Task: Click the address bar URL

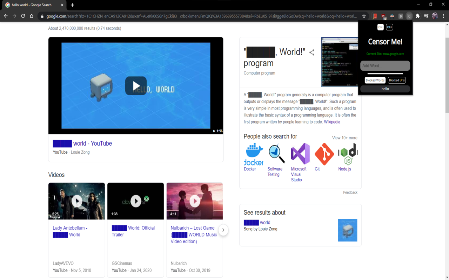Action: (201, 16)
